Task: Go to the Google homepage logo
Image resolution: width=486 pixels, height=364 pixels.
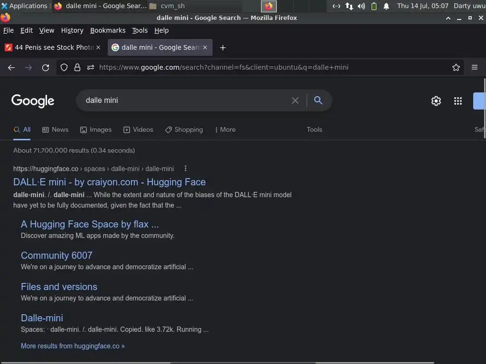Action: pyautogui.click(x=33, y=101)
